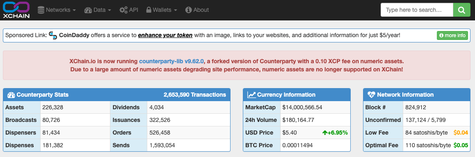Click the '2,653,590 Transactions' heading
Viewport: 475px width, 157px height.
click(x=195, y=95)
